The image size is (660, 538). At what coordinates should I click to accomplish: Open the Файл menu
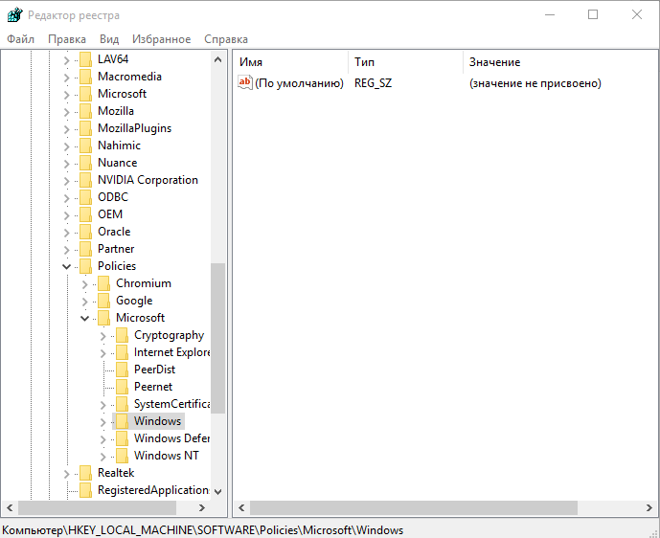pos(20,39)
